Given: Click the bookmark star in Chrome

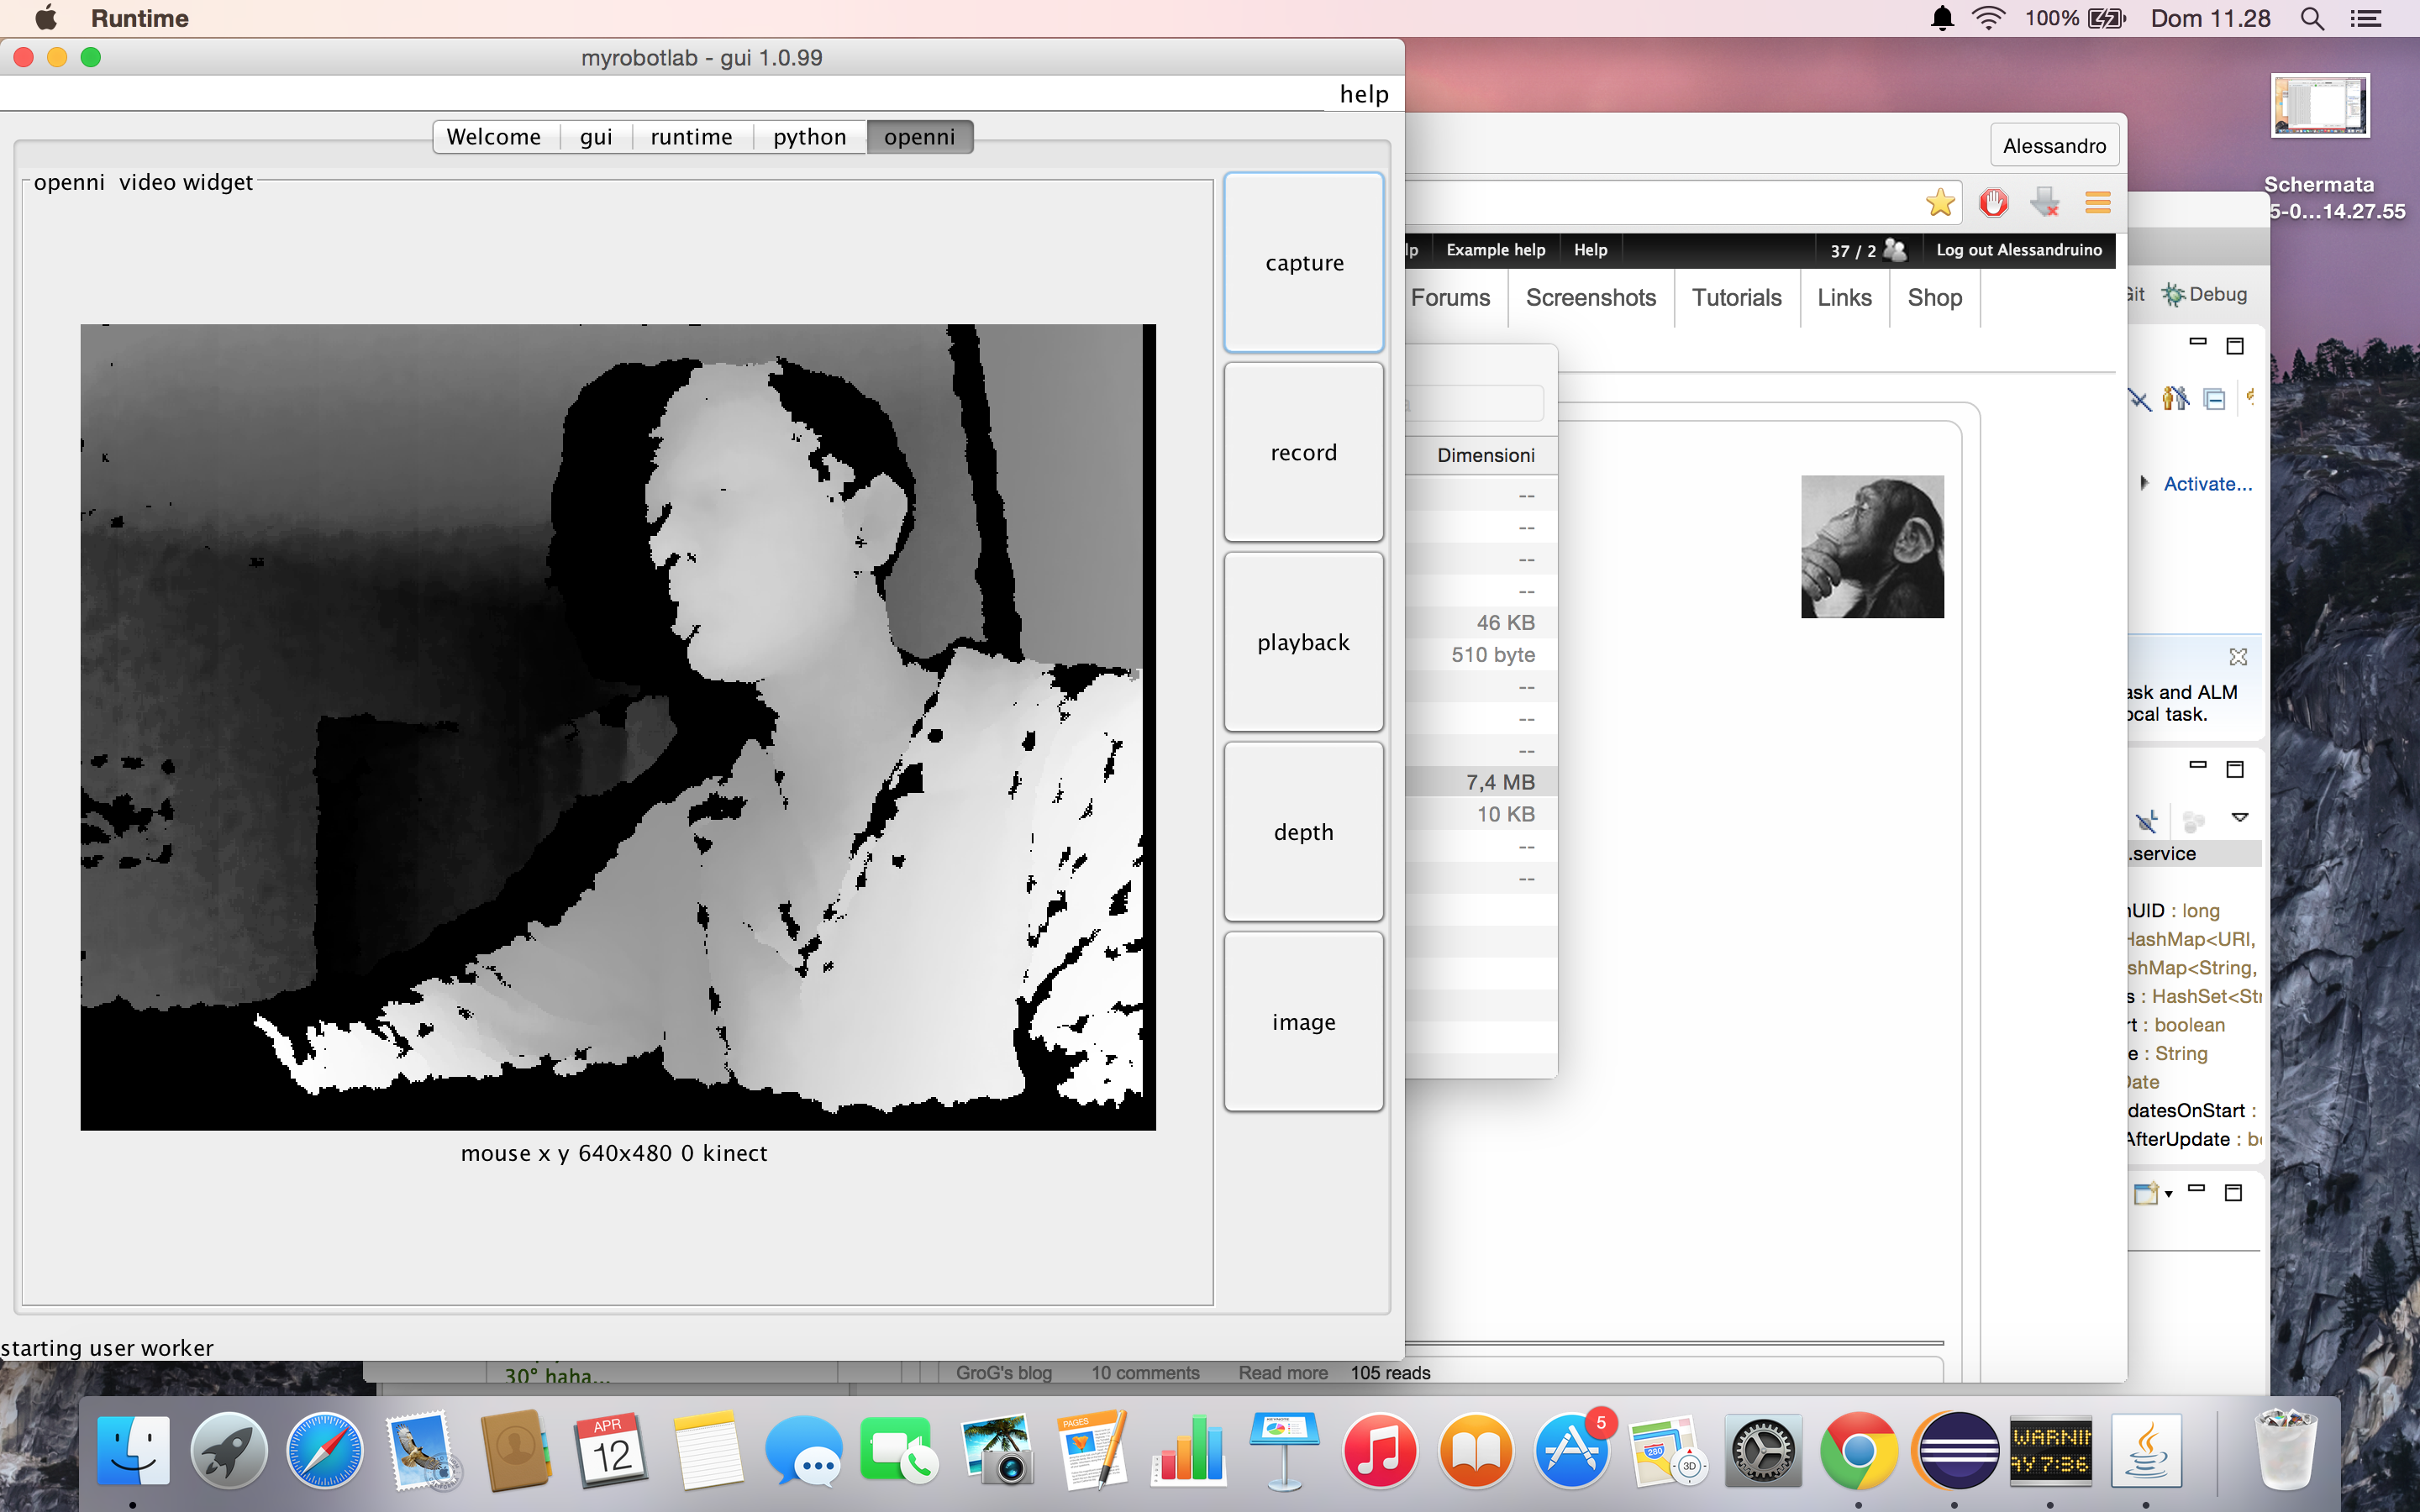Looking at the screenshot, I should 1940,203.
